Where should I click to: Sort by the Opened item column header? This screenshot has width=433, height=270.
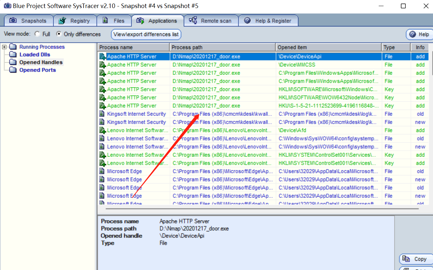329,47
